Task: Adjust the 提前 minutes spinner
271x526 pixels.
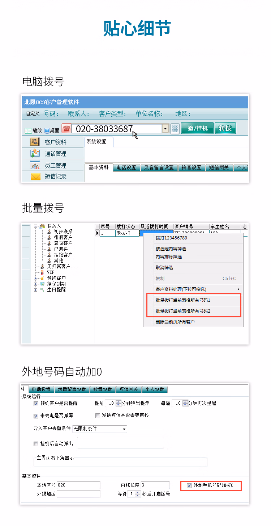Action: coord(118,403)
